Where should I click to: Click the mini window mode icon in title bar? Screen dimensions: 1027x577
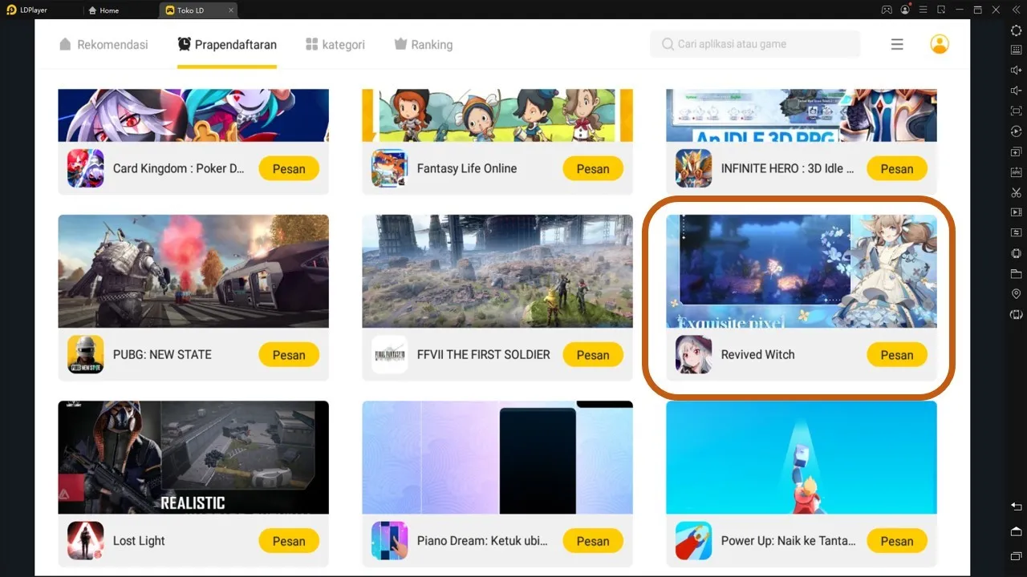tap(942, 10)
